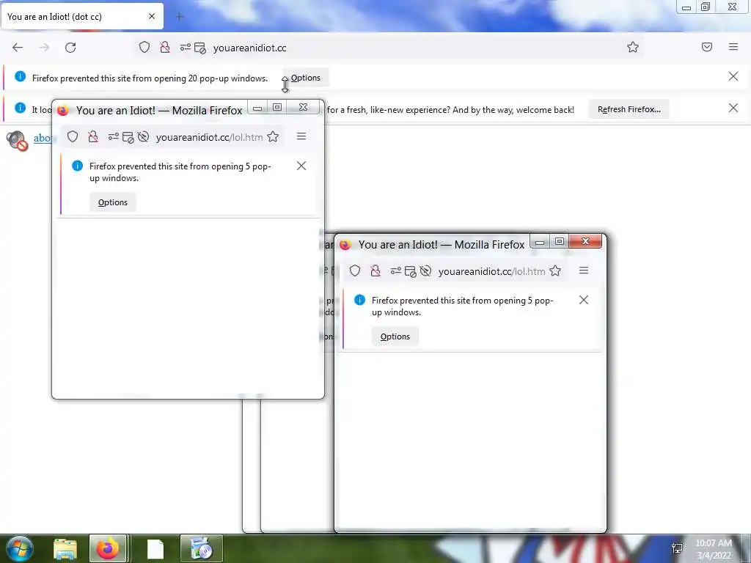Viewport: 751px width, 563px height.
Task: Go back using main window back arrow
Action: tap(18, 48)
